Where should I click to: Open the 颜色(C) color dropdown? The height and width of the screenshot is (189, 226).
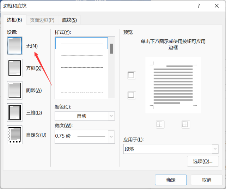85,116
